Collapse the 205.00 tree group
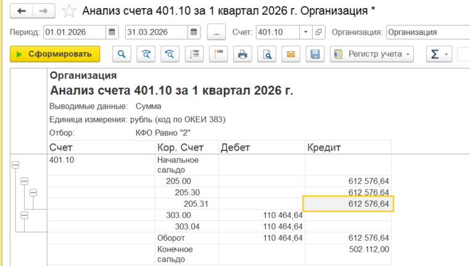This screenshot has height=266, width=470. (x=24, y=181)
